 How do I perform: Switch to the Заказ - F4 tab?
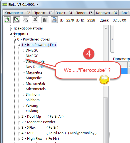coord(64,13)
